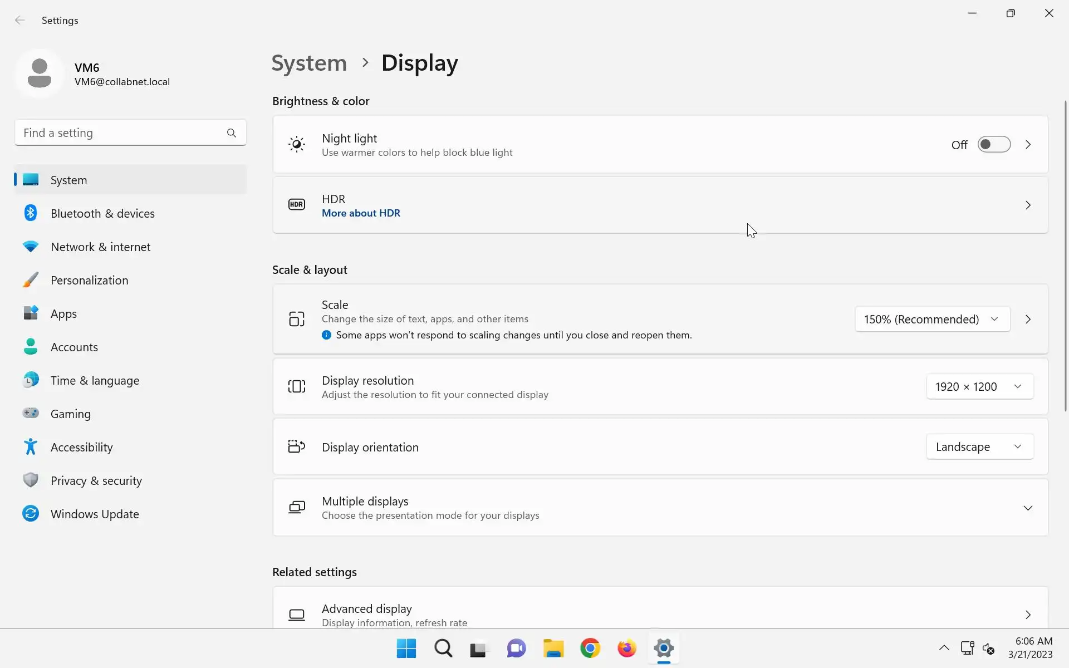This screenshot has height=668, width=1069.
Task: Open Night light settings chevron
Action: tap(1028, 145)
